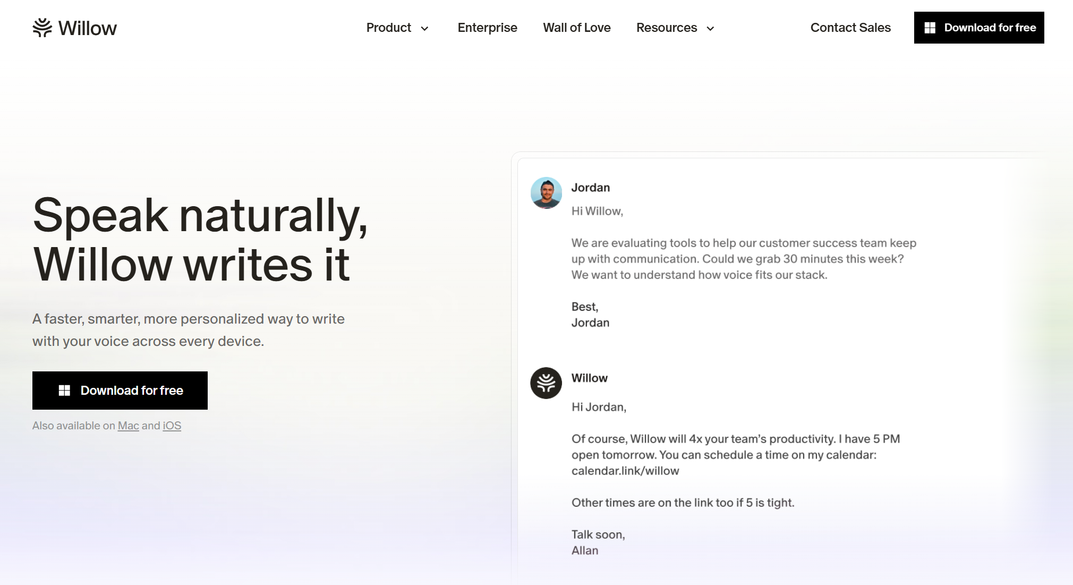Click the 'calendar.link/willow' text
This screenshot has height=585, width=1073.
pos(625,471)
